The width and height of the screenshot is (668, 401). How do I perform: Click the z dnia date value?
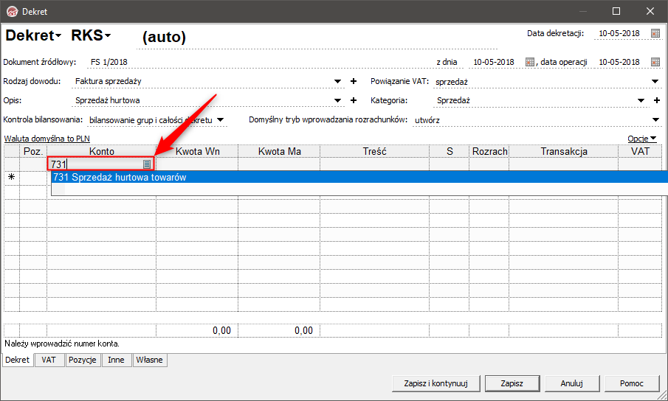(x=494, y=62)
